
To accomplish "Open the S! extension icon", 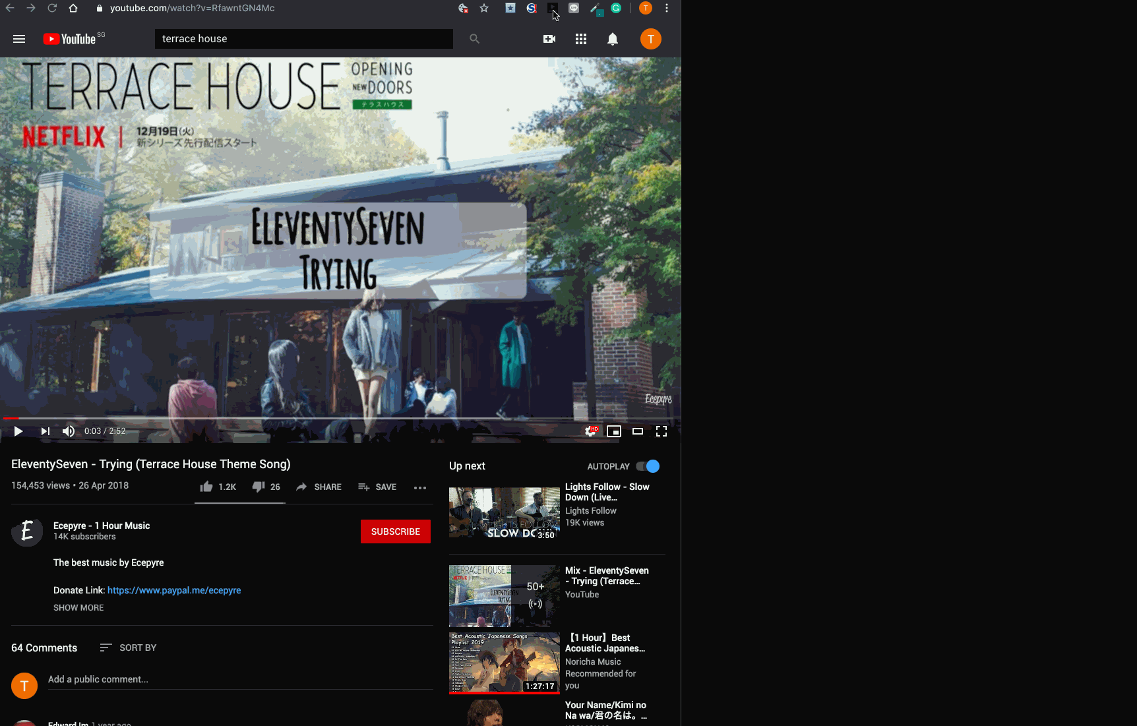I will pos(532,8).
